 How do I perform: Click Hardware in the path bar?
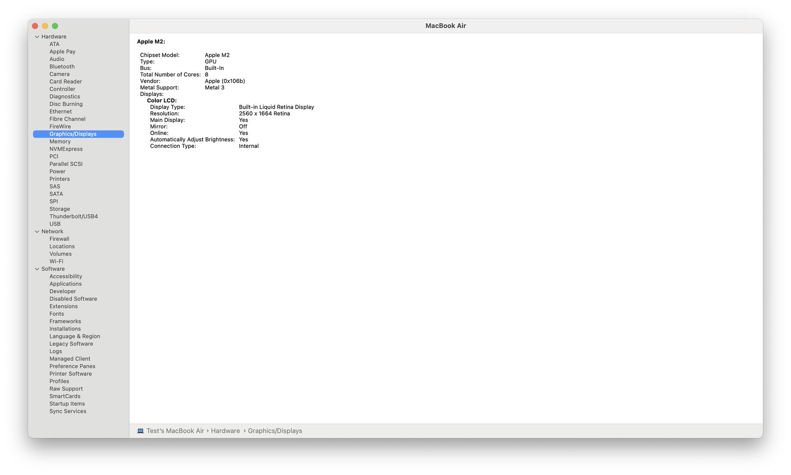coord(225,431)
